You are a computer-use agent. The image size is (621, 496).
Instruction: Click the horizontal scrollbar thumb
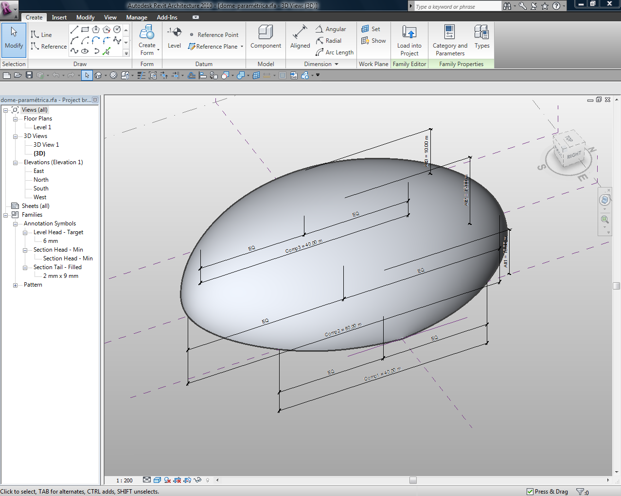pyautogui.click(x=413, y=480)
